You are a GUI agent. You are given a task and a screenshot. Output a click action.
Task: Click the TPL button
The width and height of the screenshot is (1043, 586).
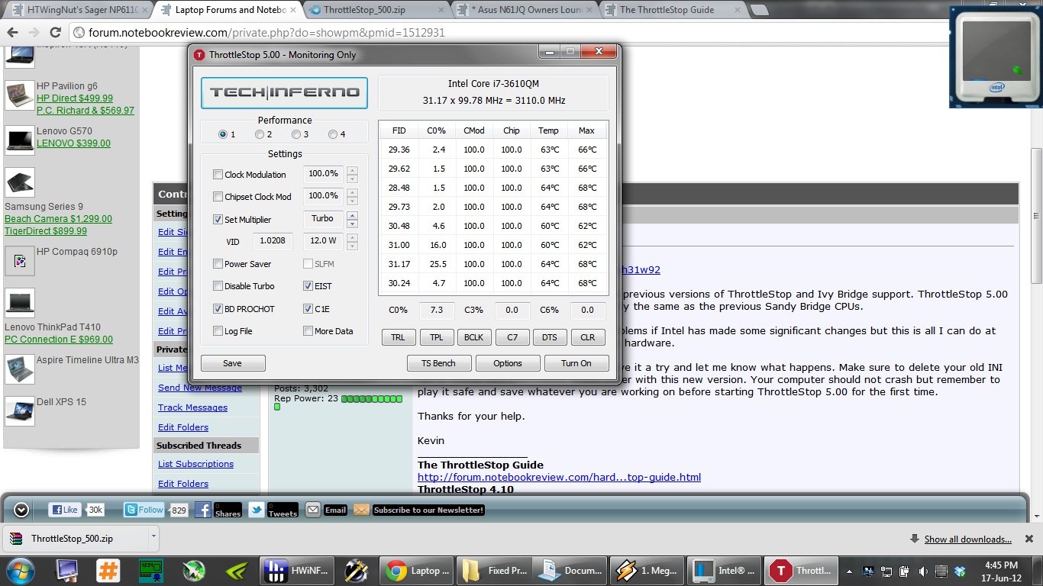point(436,337)
